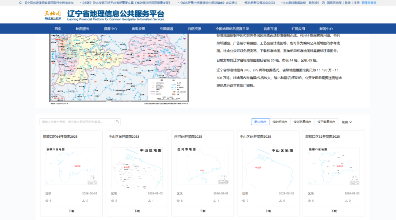396x220 pixels.
Task: Select the 默认排序 sort option
Action: pos(260,122)
